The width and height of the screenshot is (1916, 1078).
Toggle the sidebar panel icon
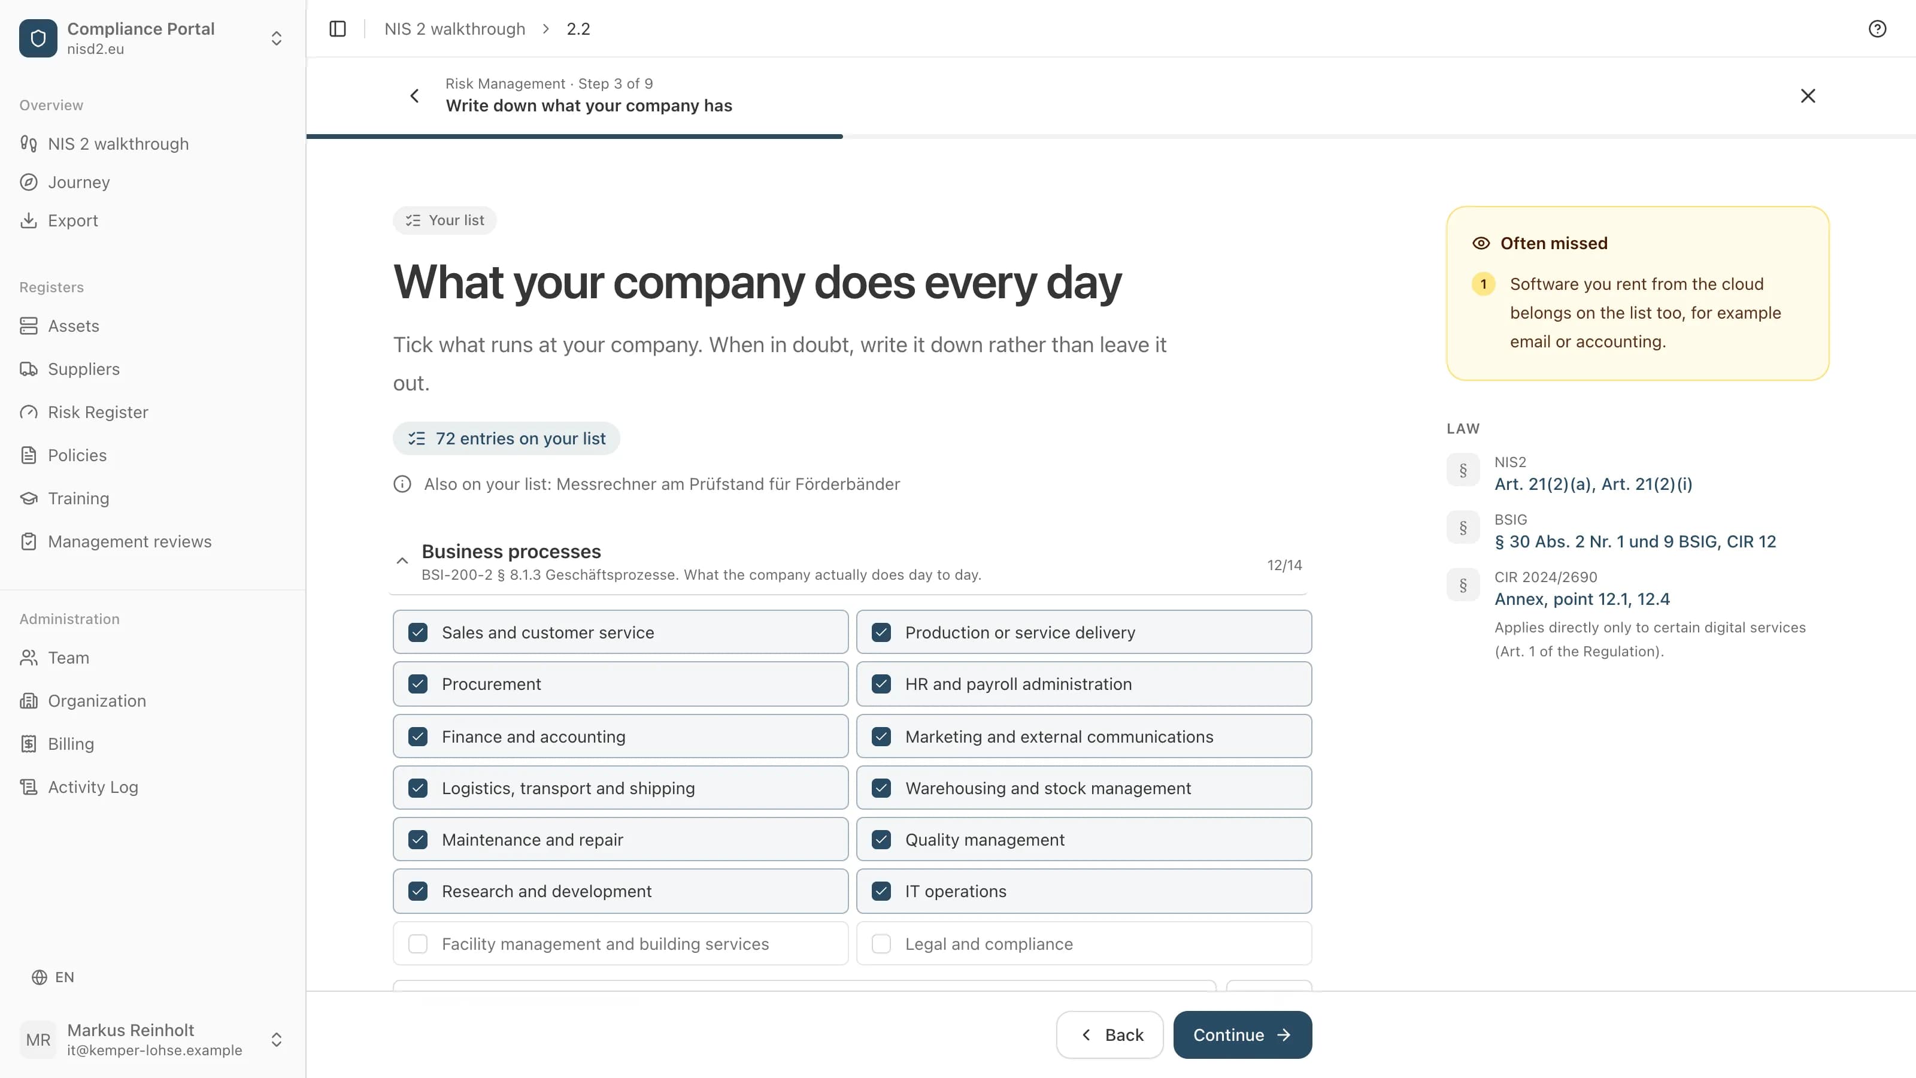pos(338,28)
